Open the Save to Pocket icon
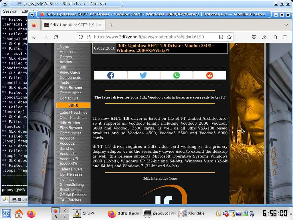 (x=254, y=37)
